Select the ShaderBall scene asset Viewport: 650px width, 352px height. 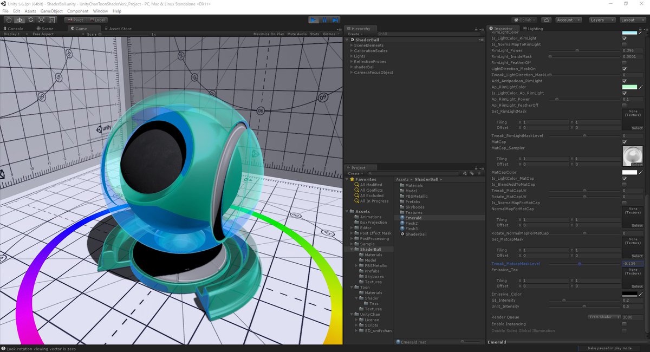point(415,234)
